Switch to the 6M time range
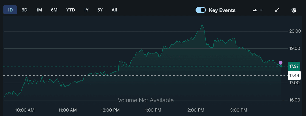Viewport: 306px width, 116px height. tap(54, 10)
